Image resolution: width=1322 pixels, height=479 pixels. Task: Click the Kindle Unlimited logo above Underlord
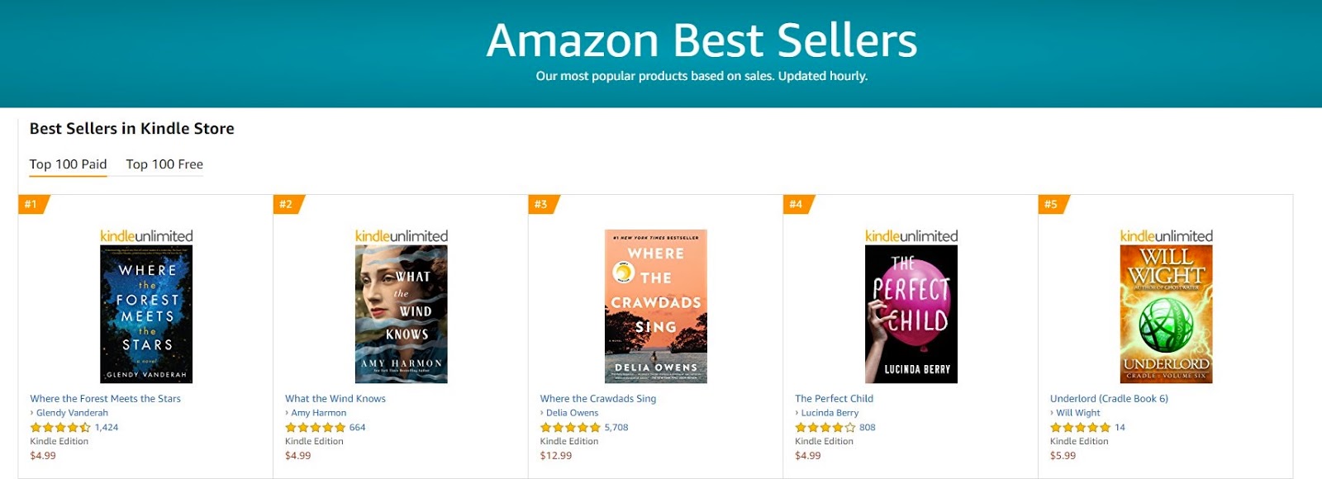tap(1166, 236)
